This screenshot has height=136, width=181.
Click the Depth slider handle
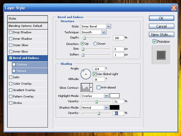tap(84, 38)
